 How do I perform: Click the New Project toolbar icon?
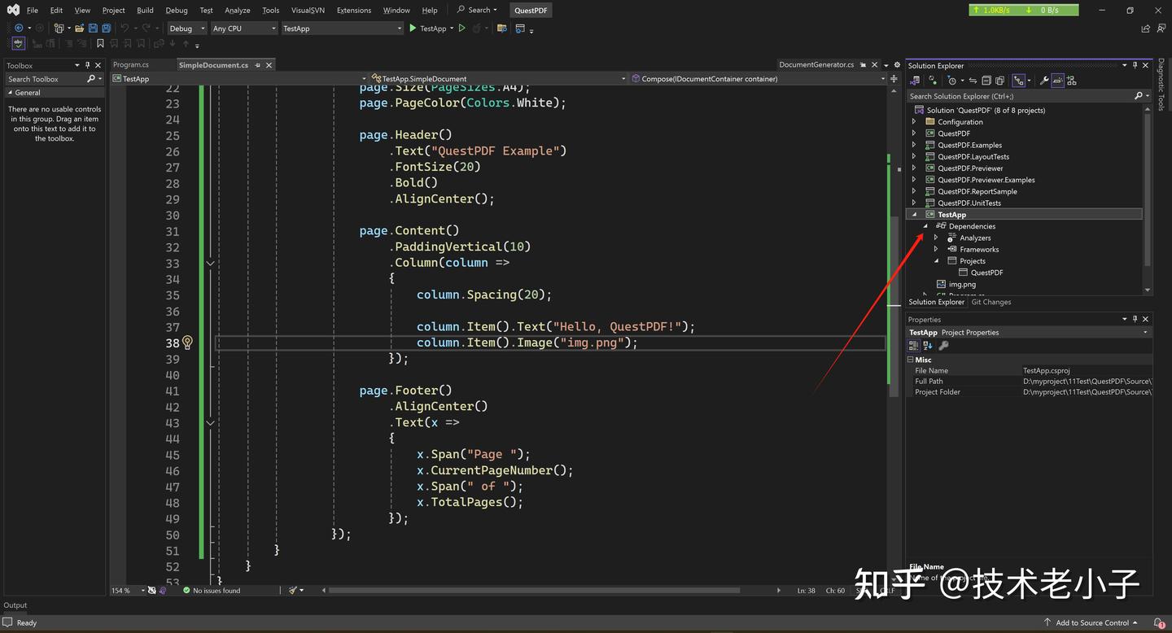(x=59, y=28)
